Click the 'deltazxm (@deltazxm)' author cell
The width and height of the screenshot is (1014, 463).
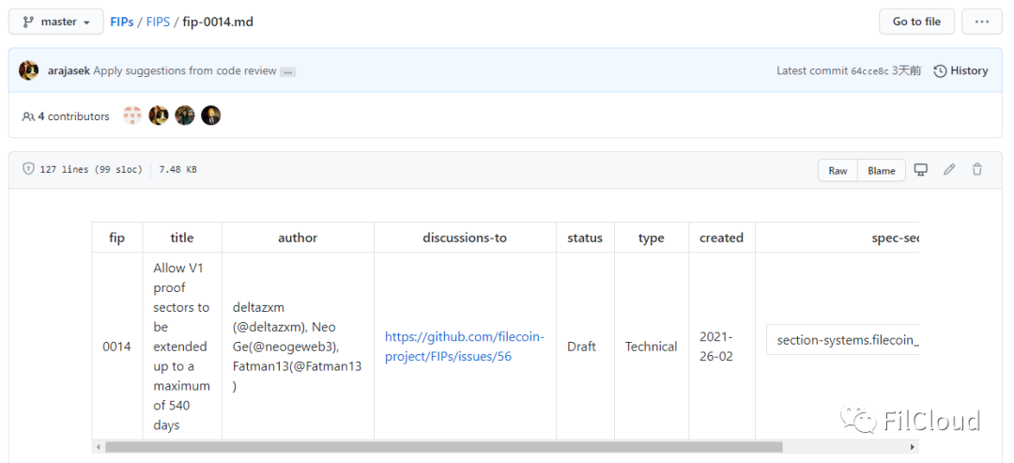(297, 347)
